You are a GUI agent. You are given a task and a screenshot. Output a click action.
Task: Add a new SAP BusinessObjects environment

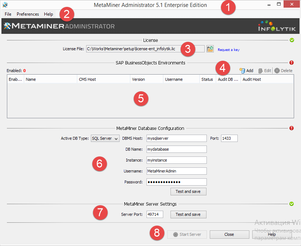pos(246,71)
